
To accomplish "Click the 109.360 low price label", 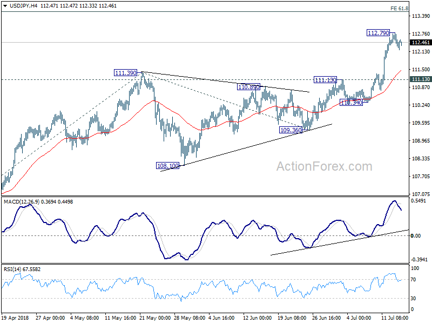I will tap(291, 130).
